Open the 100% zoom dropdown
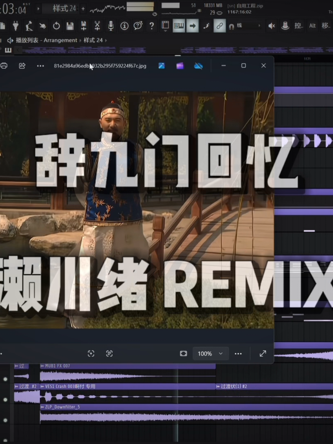The height and width of the screenshot is (444, 333). click(x=210, y=353)
